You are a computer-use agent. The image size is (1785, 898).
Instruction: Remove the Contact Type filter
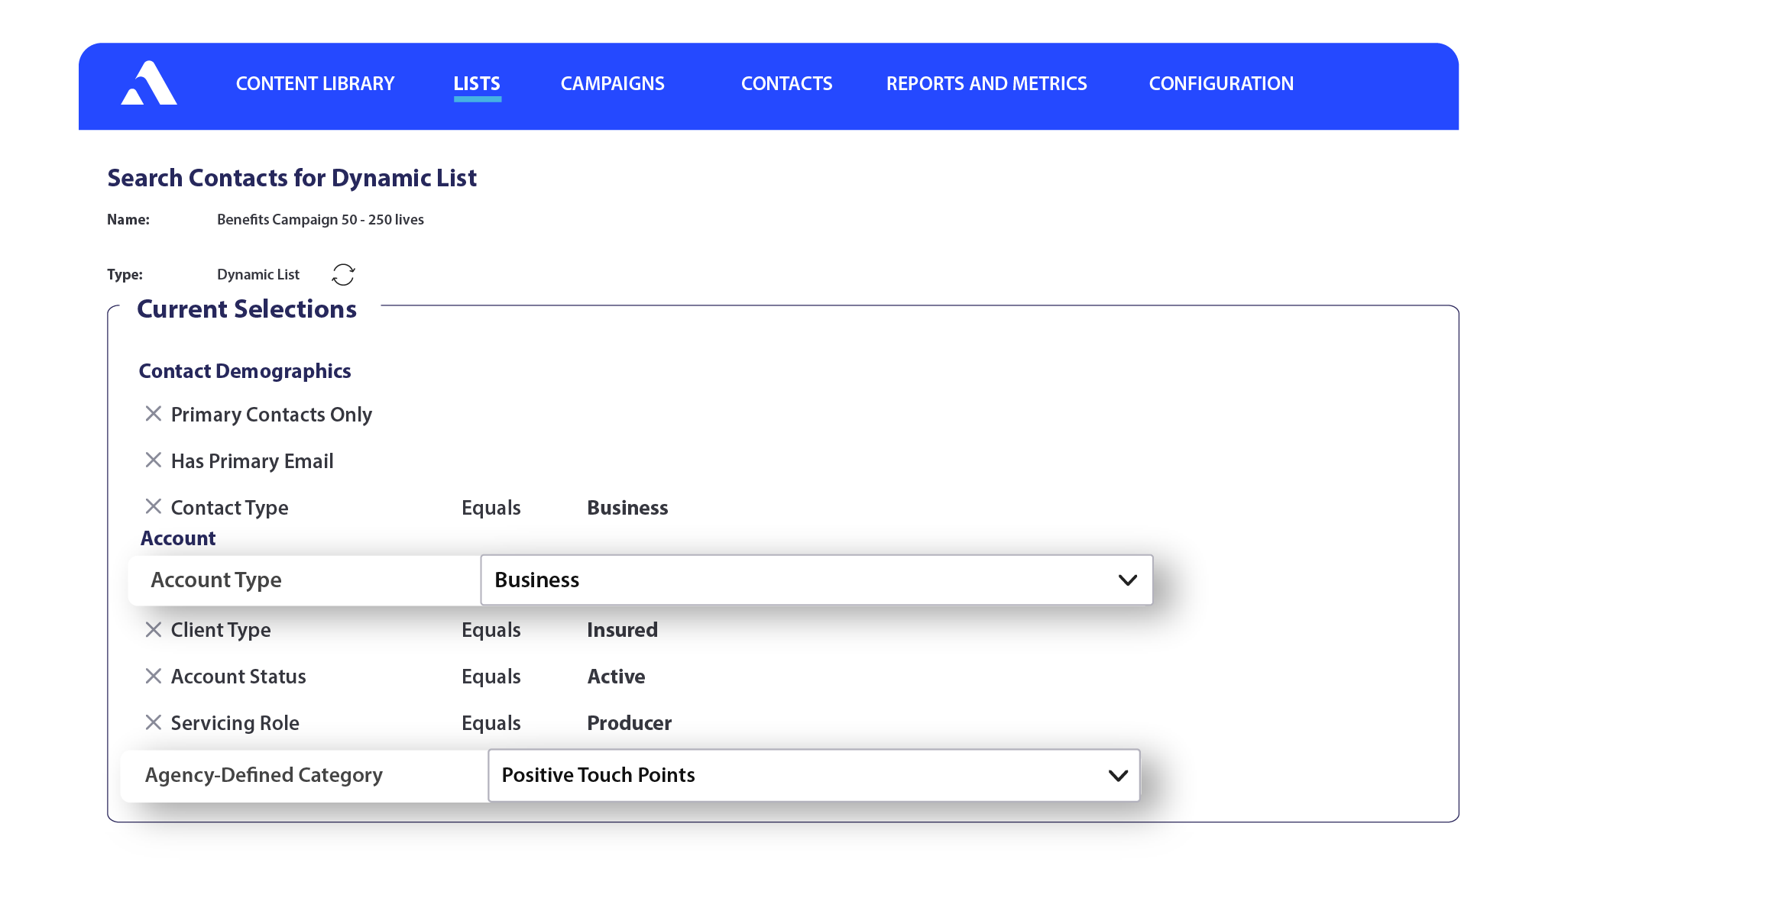[x=154, y=507]
